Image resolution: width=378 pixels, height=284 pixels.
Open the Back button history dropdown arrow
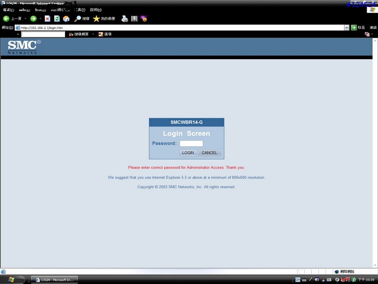click(25, 18)
